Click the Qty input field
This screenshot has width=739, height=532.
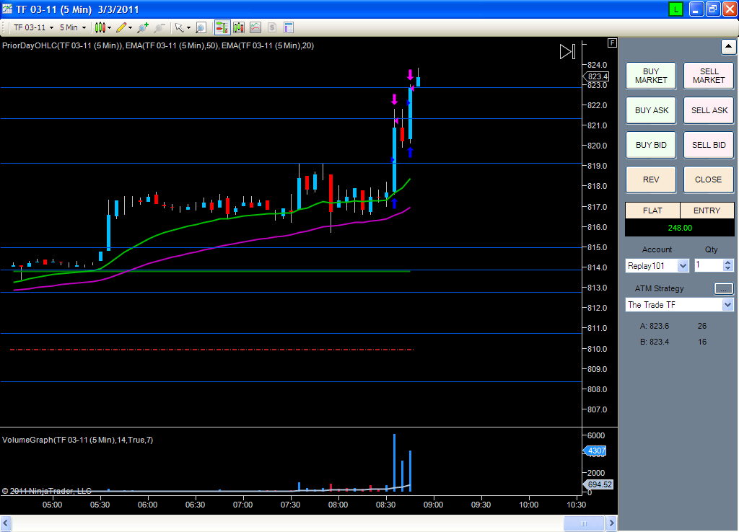pyautogui.click(x=709, y=265)
